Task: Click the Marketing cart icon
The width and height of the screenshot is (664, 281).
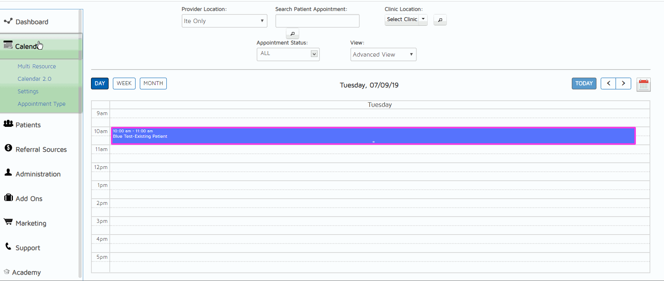Action: coord(8,222)
